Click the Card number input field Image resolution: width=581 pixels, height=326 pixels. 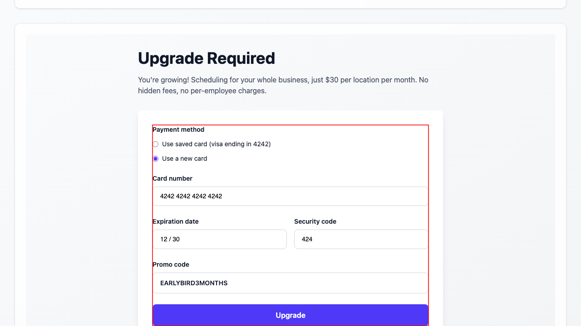tap(290, 196)
